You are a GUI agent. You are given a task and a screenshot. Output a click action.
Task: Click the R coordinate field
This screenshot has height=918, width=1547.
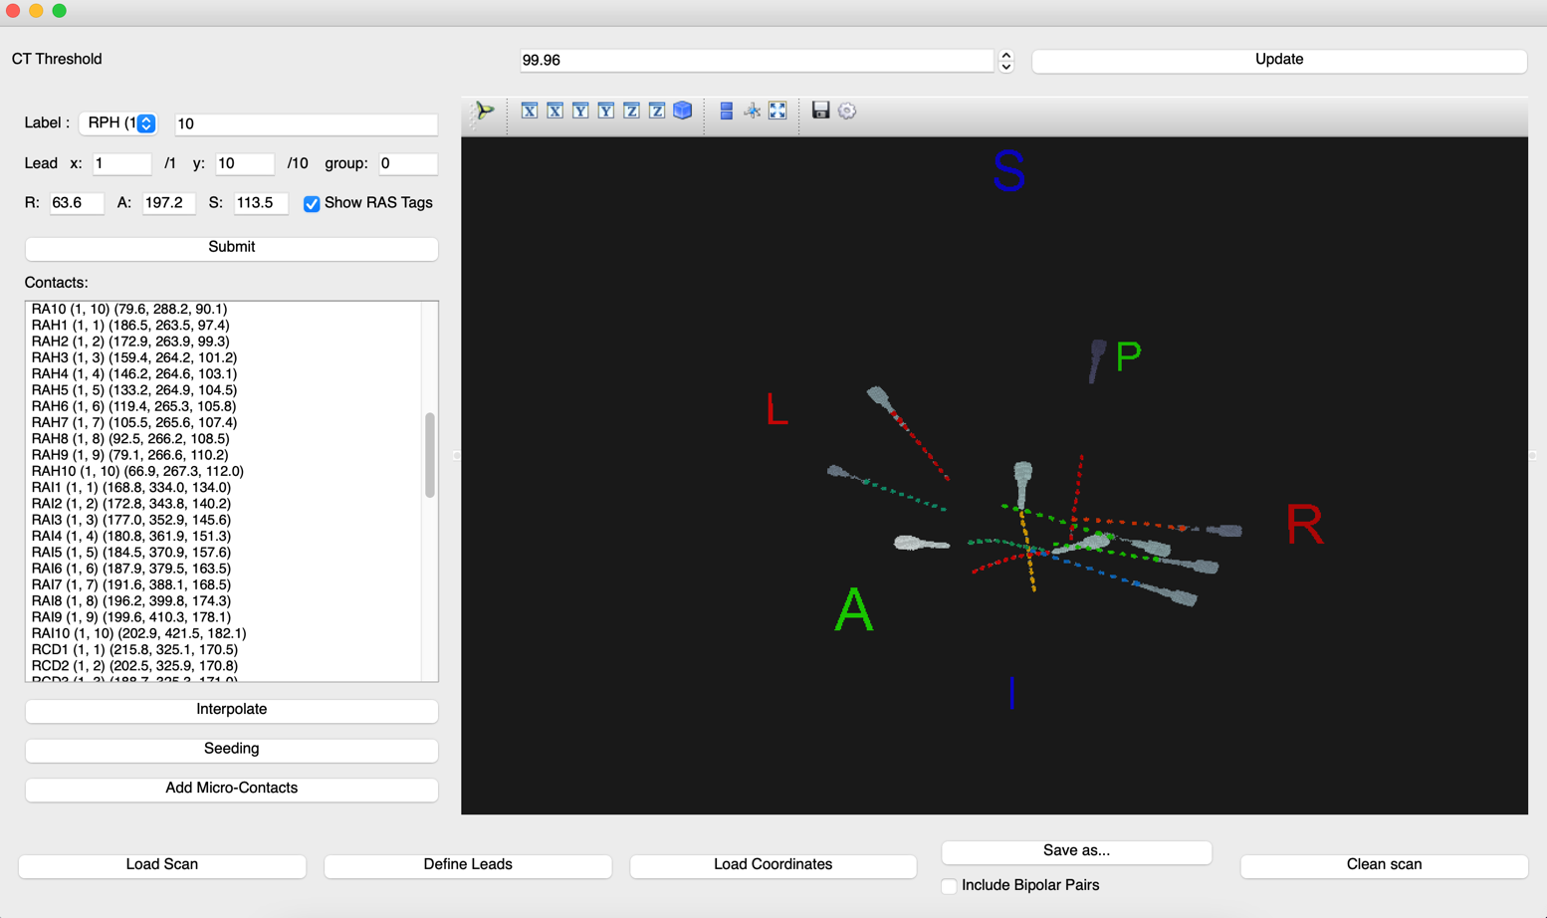tap(77, 203)
